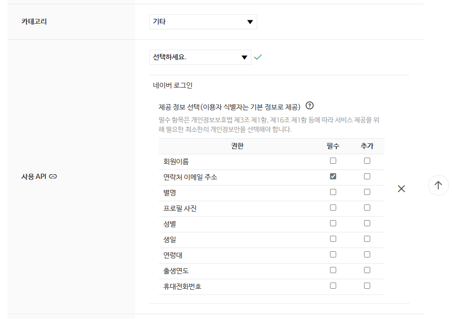The height and width of the screenshot is (319, 452).
Task: Click the help question mark icon
Action: [310, 106]
